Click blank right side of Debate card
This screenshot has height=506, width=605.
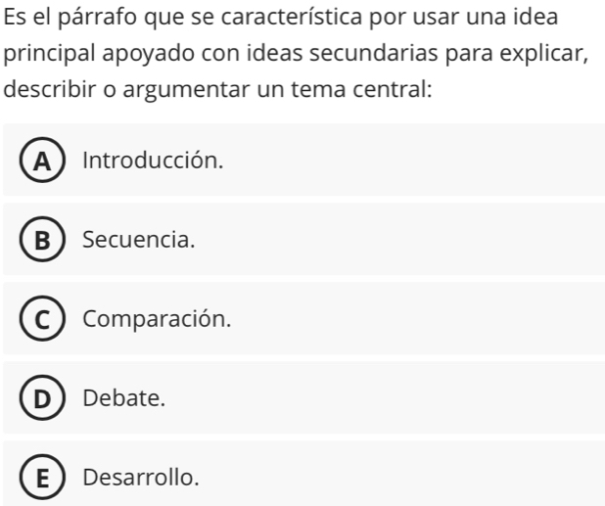coord(441,398)
